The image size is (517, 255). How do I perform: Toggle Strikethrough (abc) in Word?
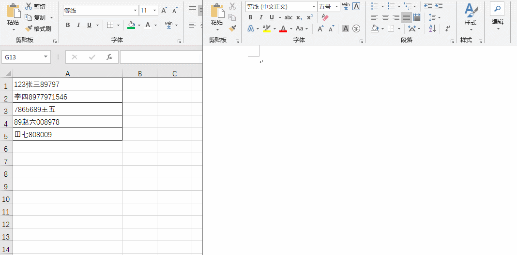click(x=289, y=17)
